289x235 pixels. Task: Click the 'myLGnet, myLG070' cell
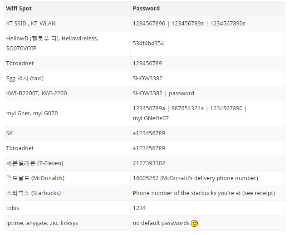[x=32, y=113]
